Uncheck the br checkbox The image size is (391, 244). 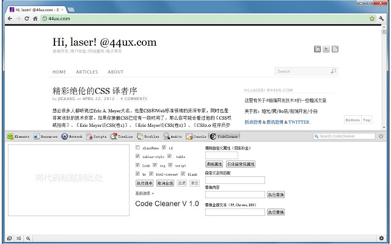137,173
